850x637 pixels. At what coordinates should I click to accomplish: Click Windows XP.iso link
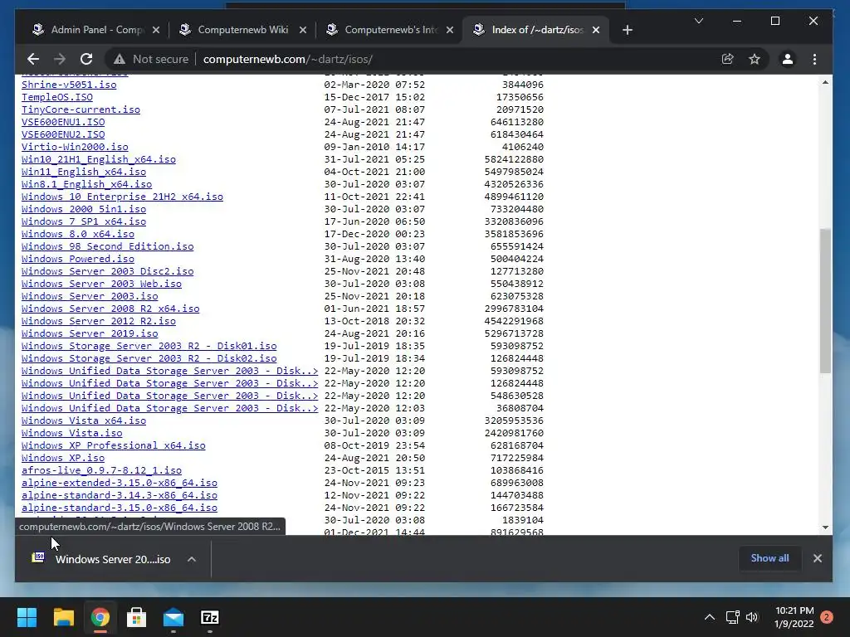click(63, 458)
